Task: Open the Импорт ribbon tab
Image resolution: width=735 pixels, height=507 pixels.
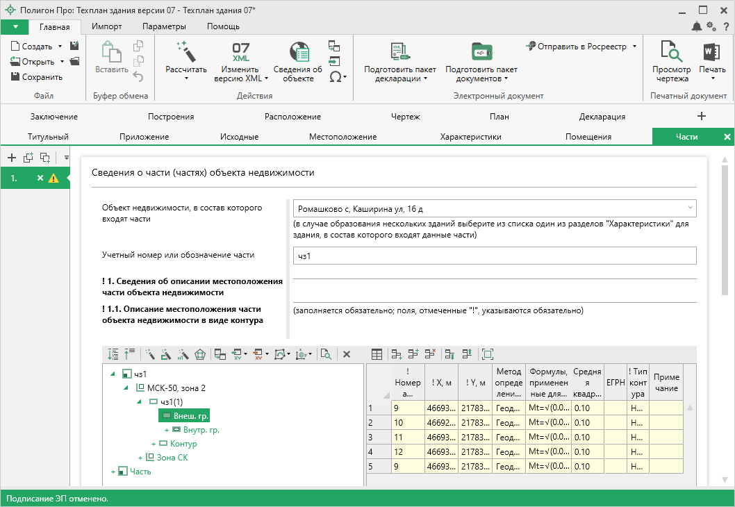Action: (107, 26)
